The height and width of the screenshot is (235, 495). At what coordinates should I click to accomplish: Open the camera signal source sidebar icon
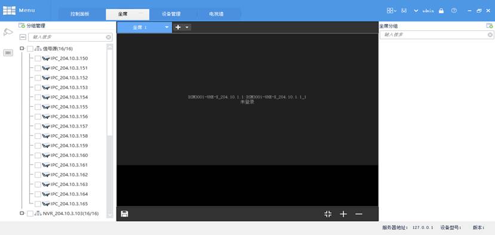pos(8,32)
